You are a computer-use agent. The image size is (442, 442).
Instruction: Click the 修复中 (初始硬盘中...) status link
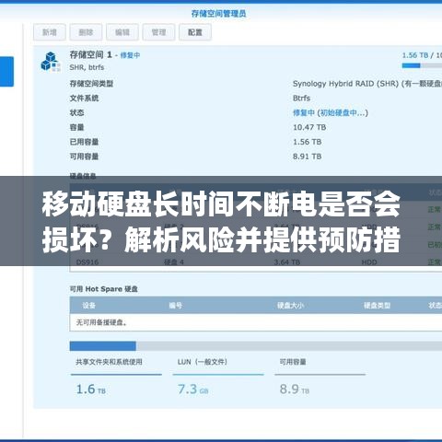331,112
